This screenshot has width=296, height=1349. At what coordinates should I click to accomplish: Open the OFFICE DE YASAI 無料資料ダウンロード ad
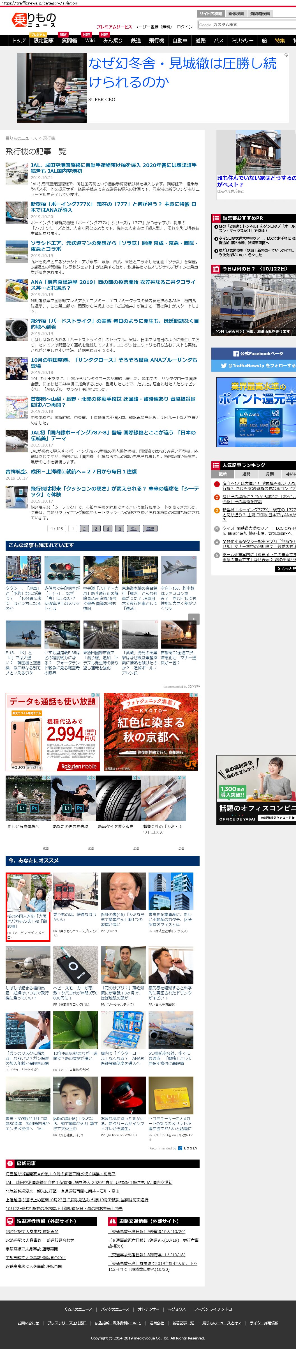coord(256,789)
